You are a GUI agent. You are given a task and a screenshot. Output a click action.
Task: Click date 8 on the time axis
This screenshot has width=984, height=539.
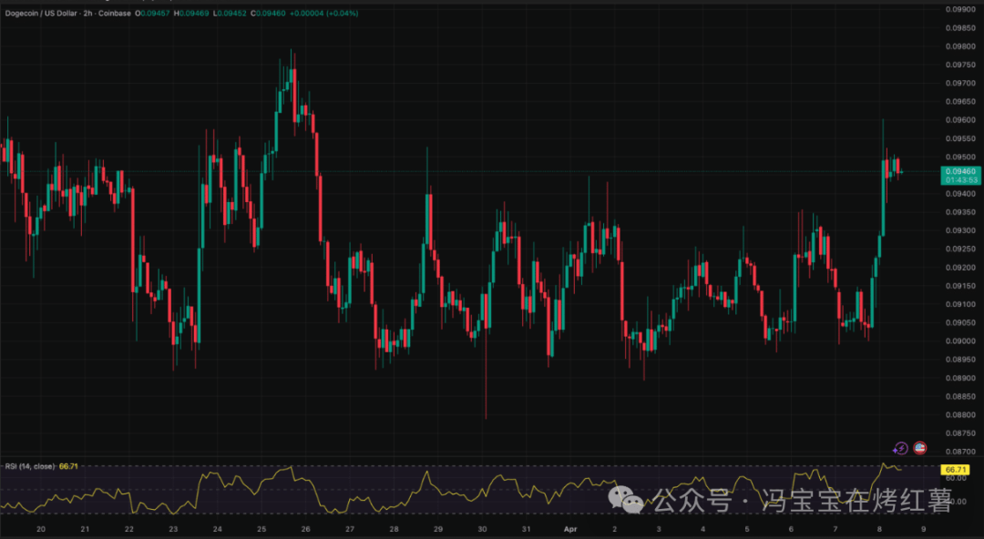pos(879,528)
